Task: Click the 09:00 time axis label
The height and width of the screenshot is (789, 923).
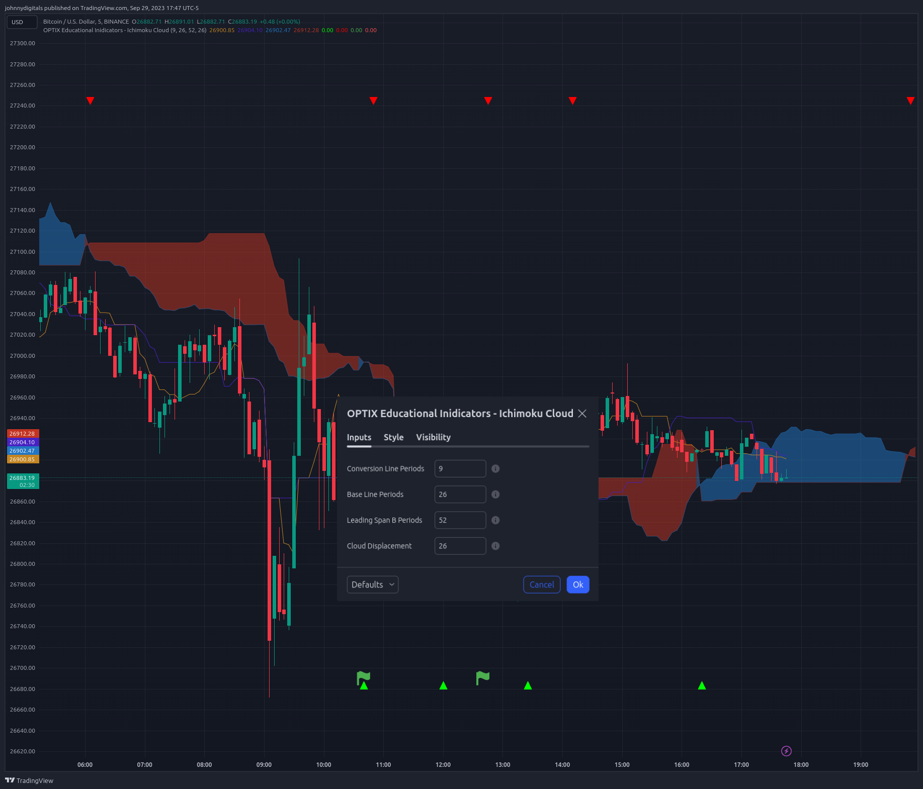Action: (x=264, y=765)
